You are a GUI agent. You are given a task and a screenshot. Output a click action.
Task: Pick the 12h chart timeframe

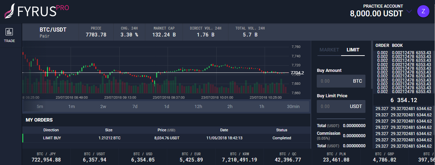pyautogui.click(x=198, y=106)
